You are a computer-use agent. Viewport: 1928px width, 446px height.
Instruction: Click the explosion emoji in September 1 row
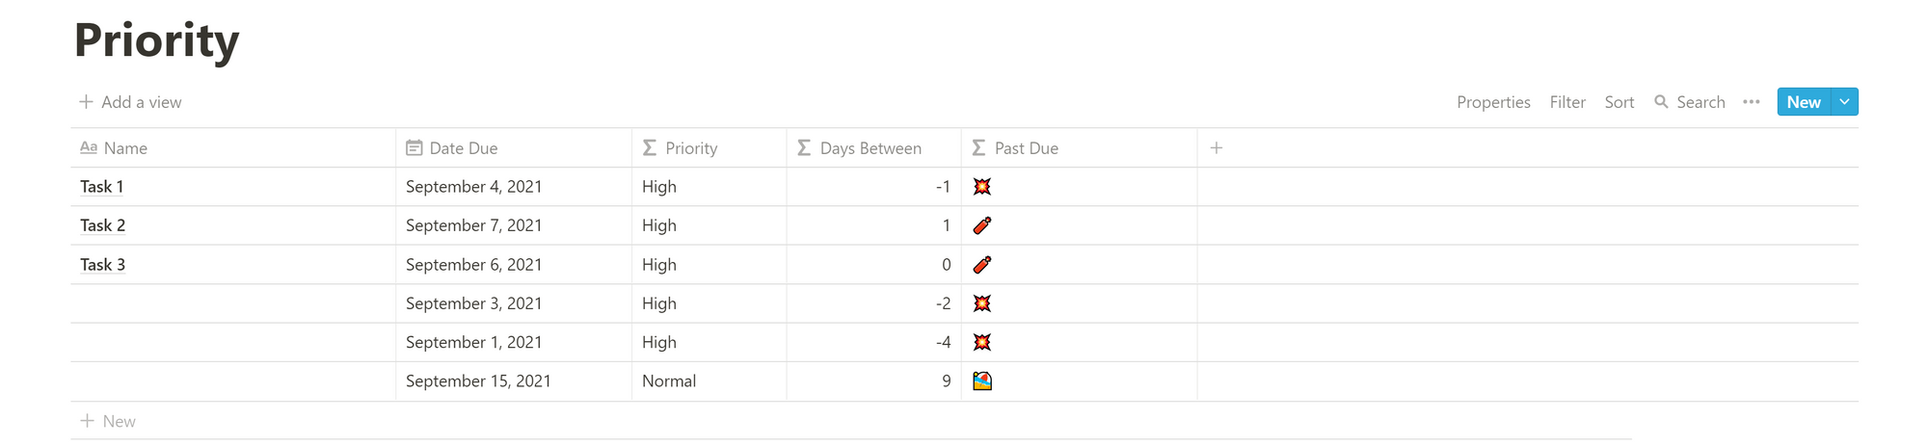[982, 342]
